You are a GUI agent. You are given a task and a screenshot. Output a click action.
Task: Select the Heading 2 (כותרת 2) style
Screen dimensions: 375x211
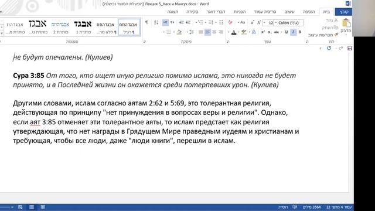coord(60,28)
